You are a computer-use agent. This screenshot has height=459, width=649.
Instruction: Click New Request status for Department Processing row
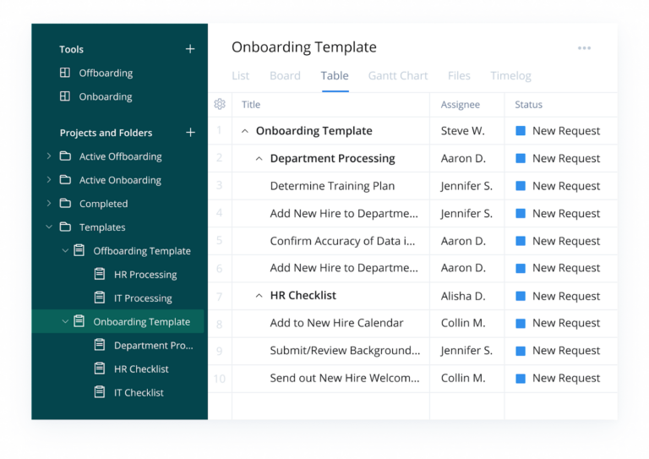(566, 159)
